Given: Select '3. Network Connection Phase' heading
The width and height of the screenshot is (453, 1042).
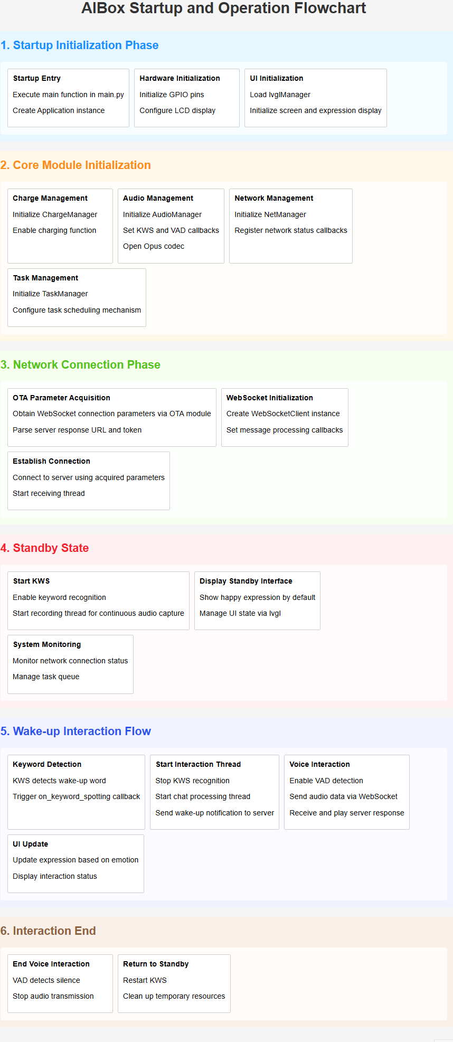Looking at the screenshot, I should coord(80,365).
